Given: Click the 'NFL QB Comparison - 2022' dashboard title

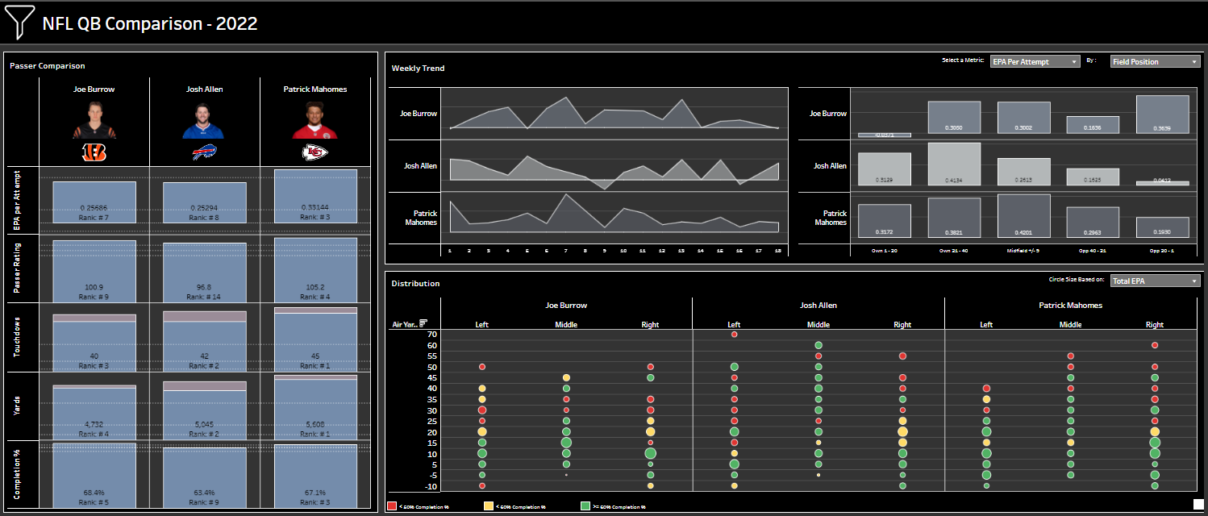Looking at the screenshot, I should coord(150,23).
